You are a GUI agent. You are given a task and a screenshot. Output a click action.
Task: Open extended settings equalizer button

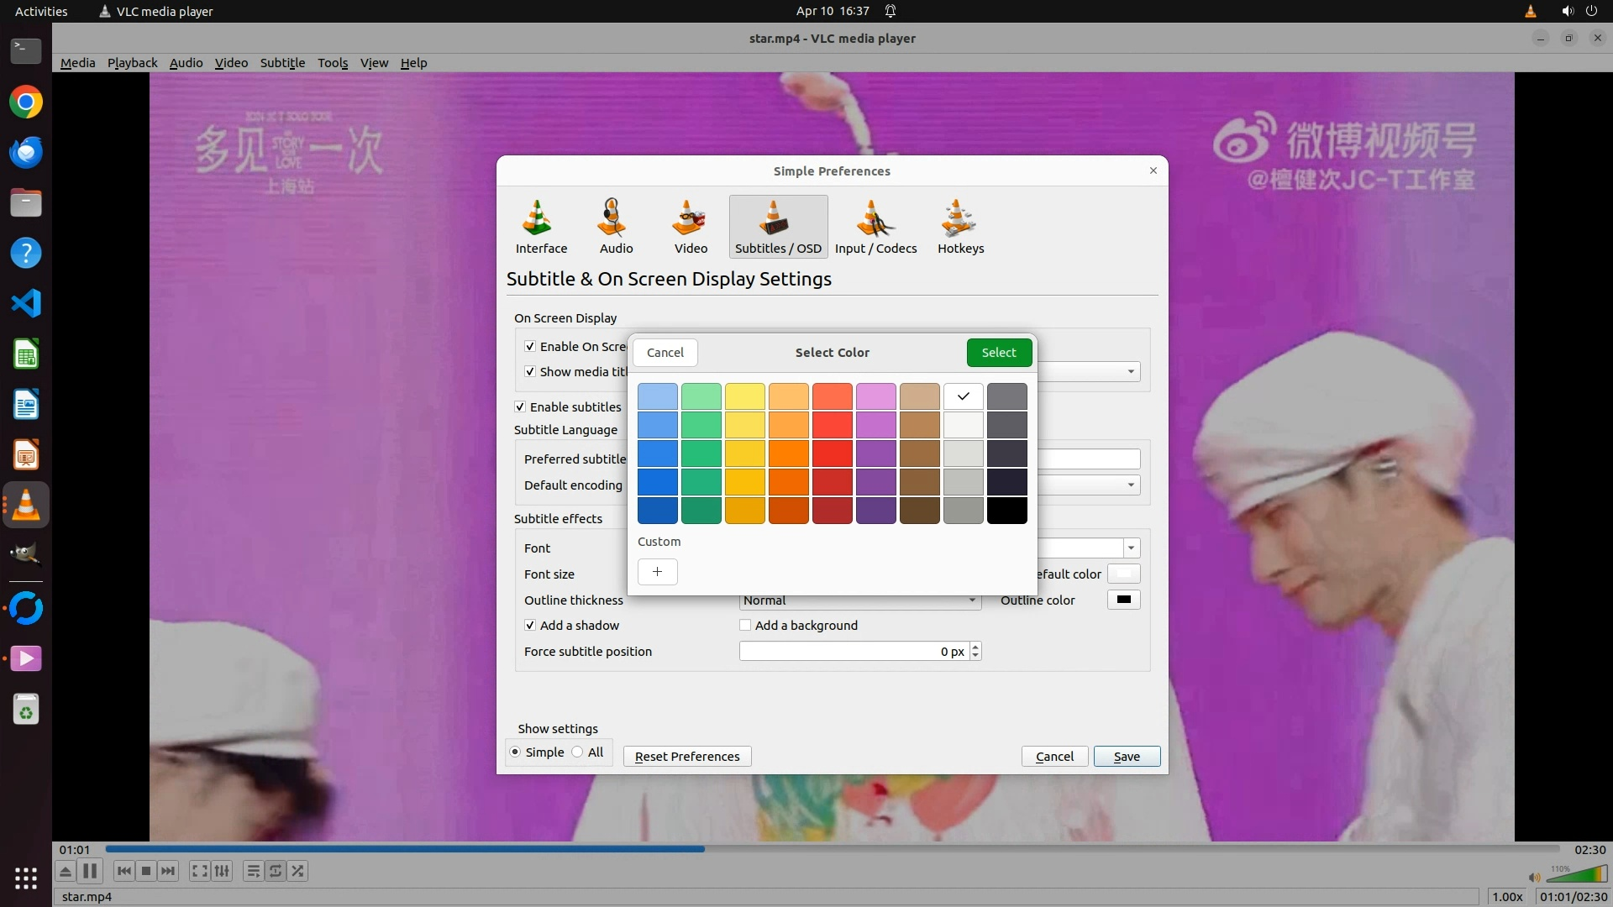[x=222, y=871]
